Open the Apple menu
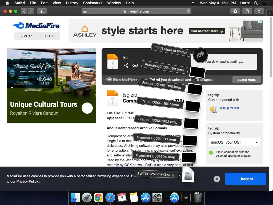The height and width of the screenshot is (205, 273). (7, 3)
